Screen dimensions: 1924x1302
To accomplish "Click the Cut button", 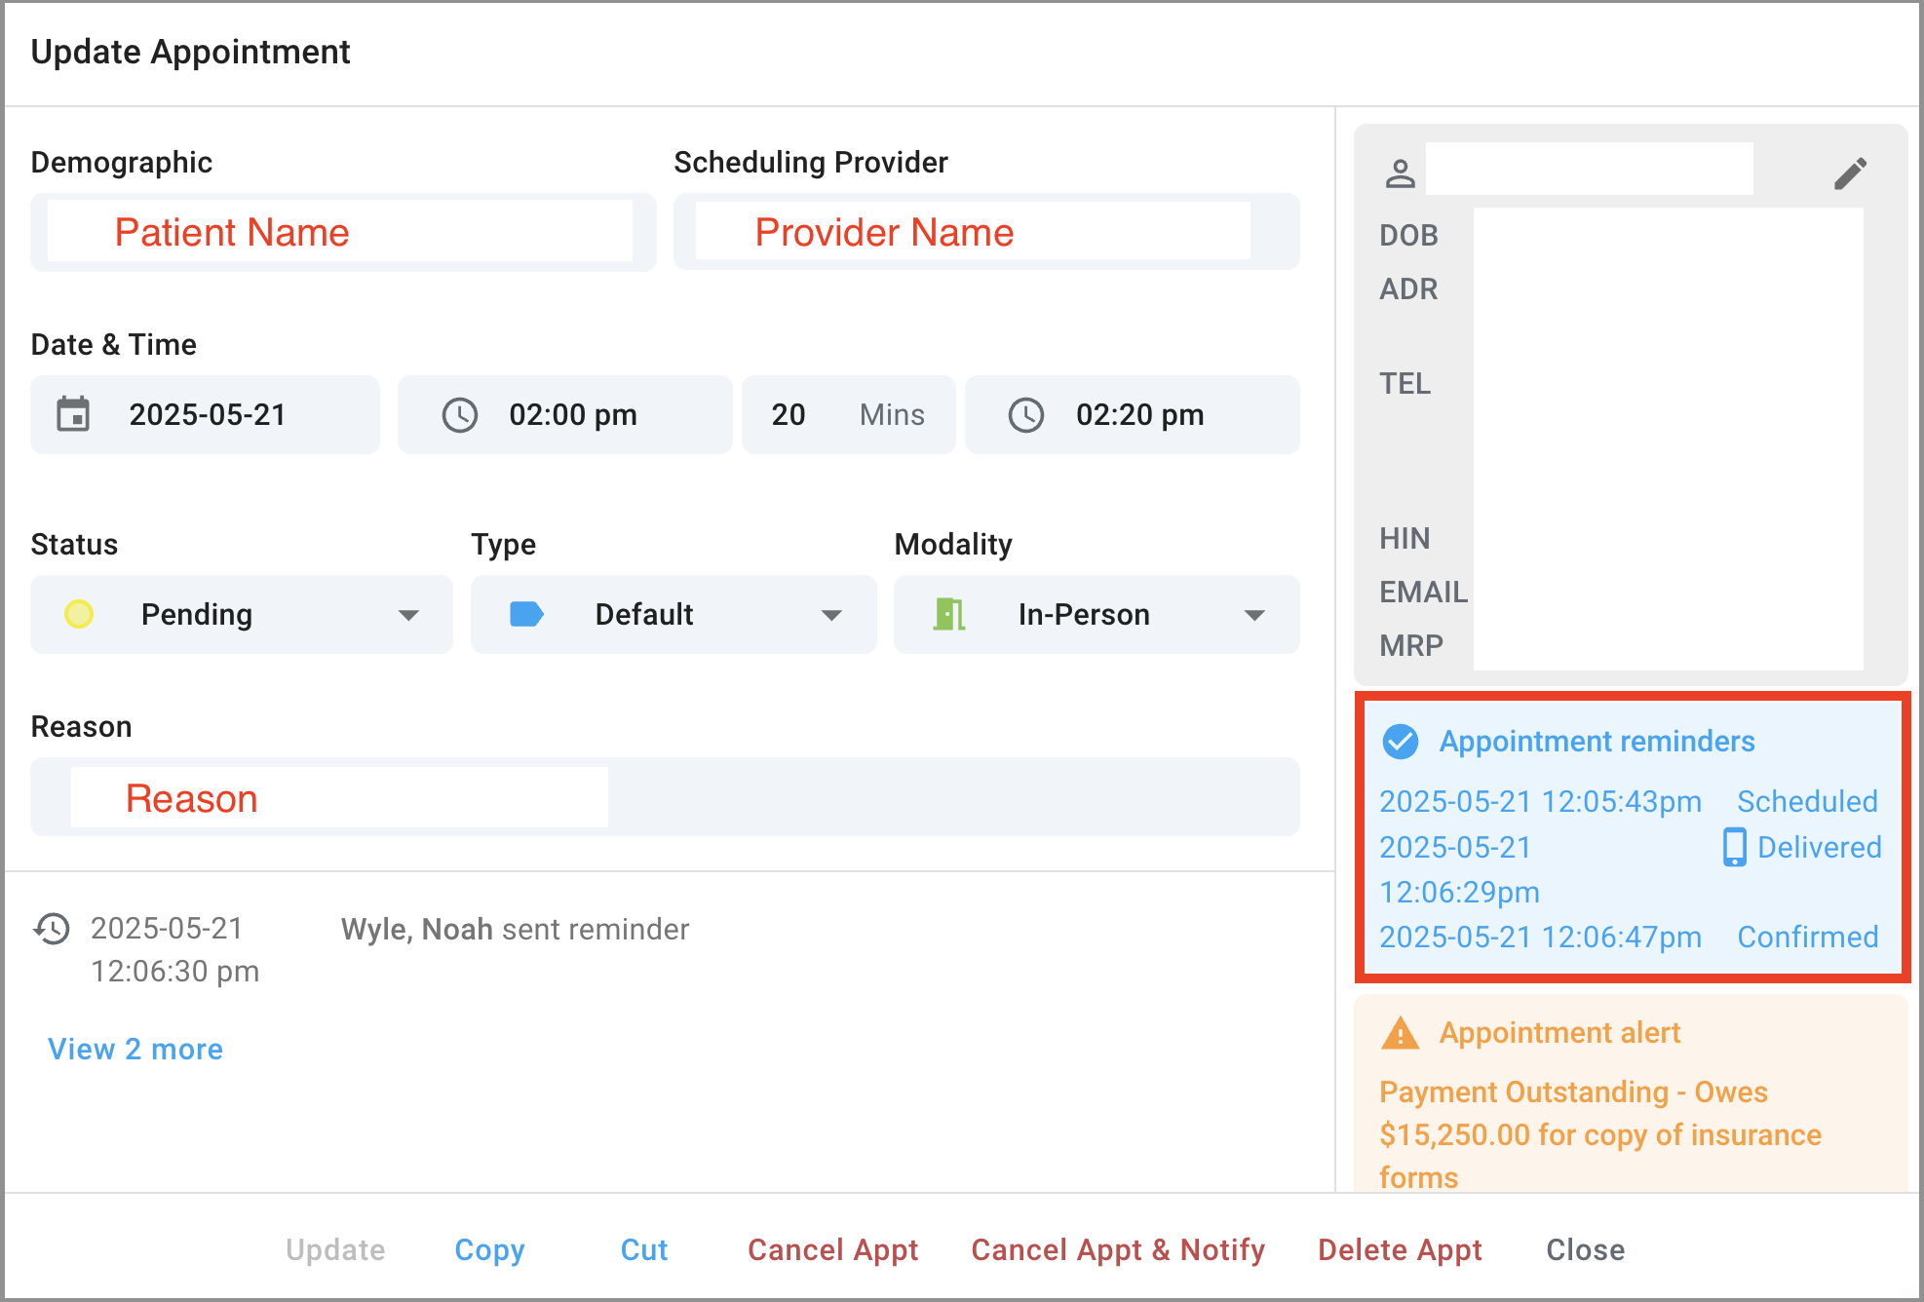I will click(x=644, y=1249).
